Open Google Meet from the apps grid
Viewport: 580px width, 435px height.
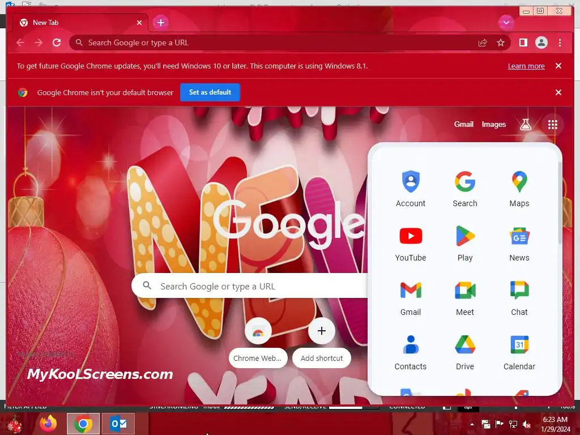465,297
